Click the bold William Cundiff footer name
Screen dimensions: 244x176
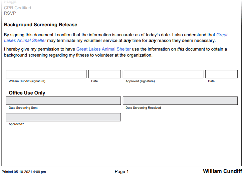(x=223, y=171)
